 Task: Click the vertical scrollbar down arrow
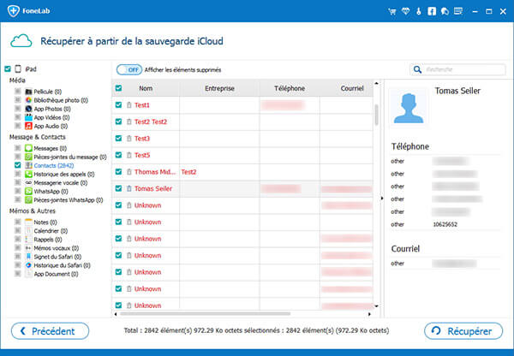(377, 306)
